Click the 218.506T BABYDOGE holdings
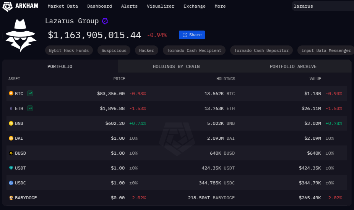Screen dimensions: 354x210 coord(211,198)
